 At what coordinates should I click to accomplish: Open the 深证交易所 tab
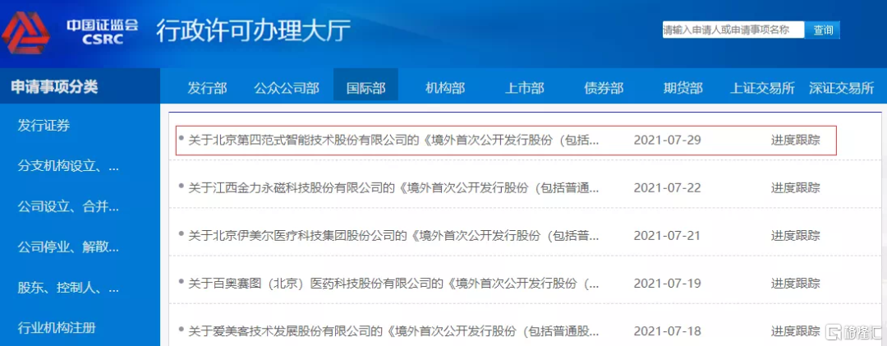click(x=840, y=88)
